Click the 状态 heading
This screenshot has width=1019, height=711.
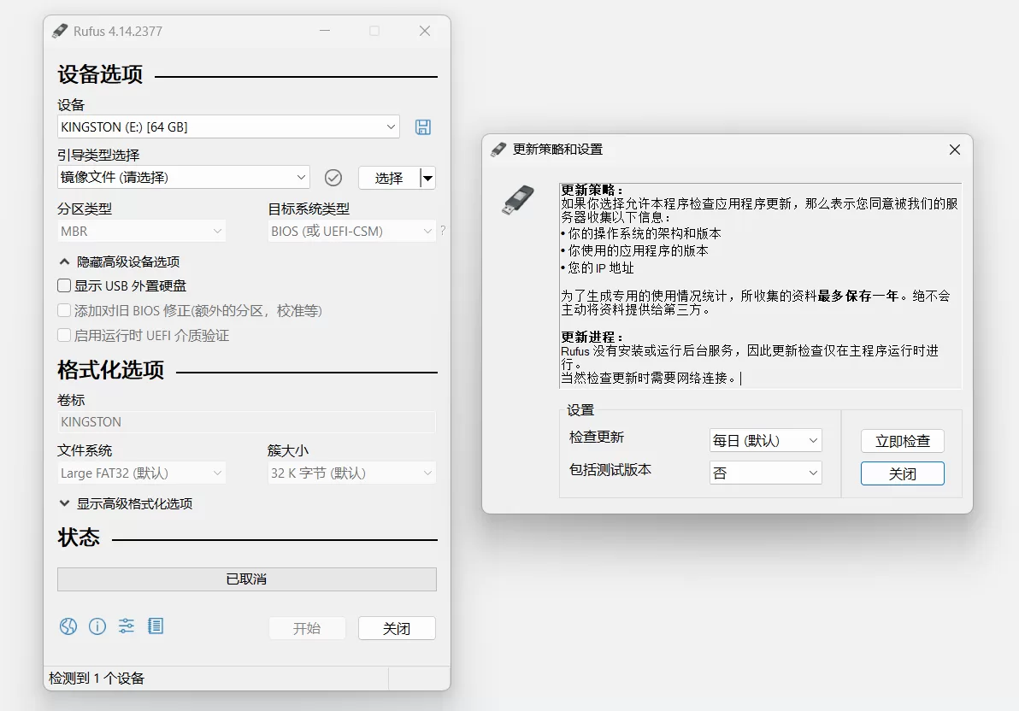pos(79,538)
